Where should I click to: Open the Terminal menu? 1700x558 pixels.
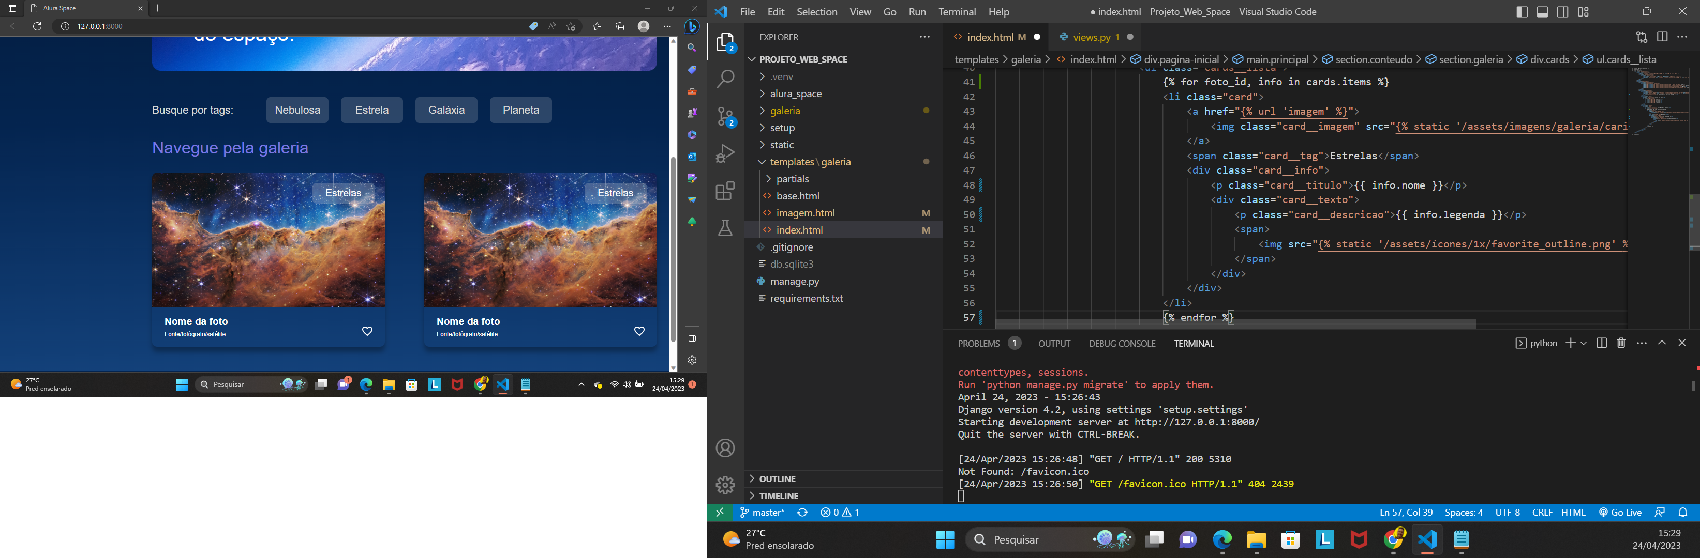[957, 12]
